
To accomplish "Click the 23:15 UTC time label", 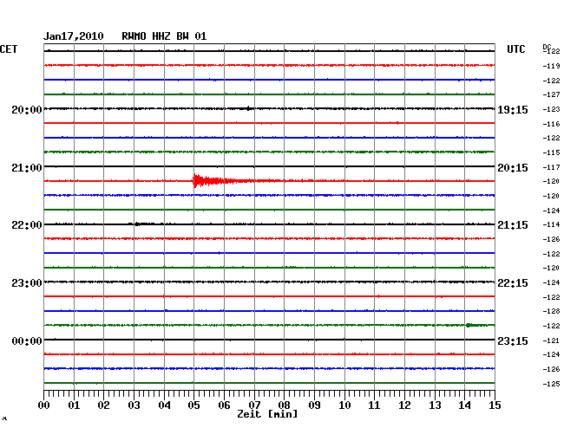I will [513, 340].
